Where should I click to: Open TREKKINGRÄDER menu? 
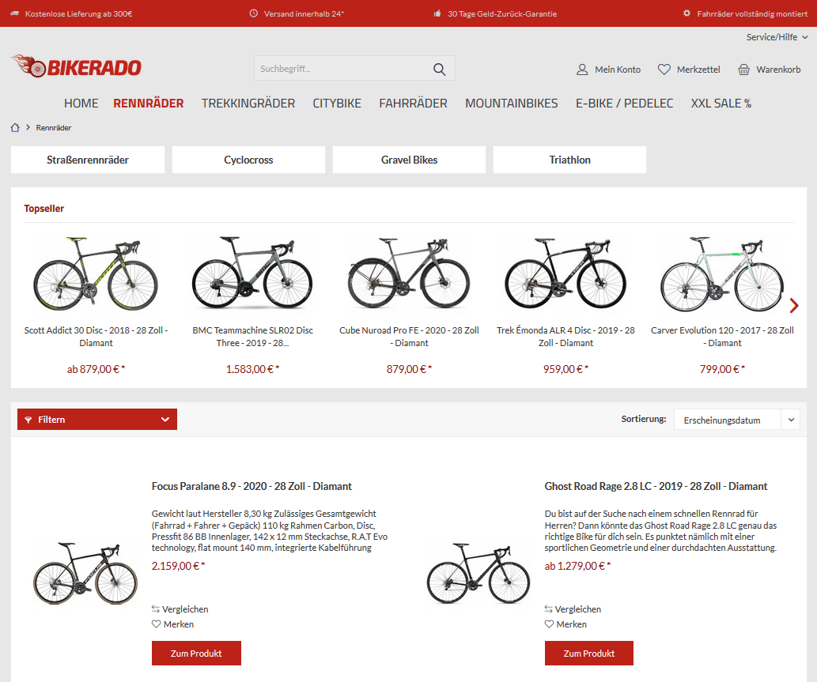click(x=248, y=104)
